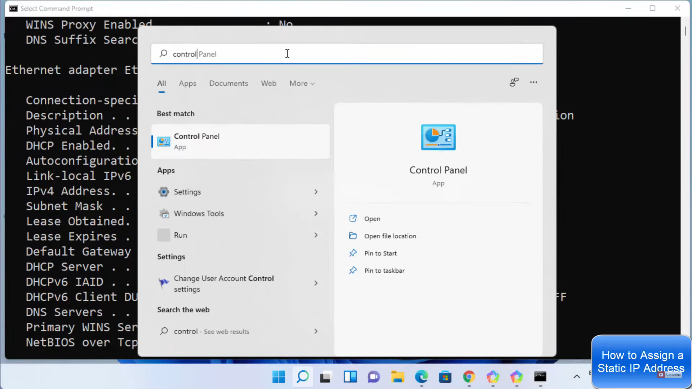The height and width of the screenshot is (389, 692).
Task: Expand the Run result arrow
Action: [316, 235]
